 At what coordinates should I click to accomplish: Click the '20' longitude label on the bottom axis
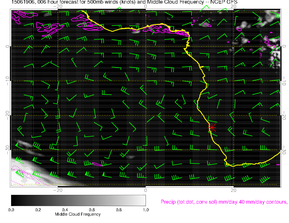click(x=233, y=190)
